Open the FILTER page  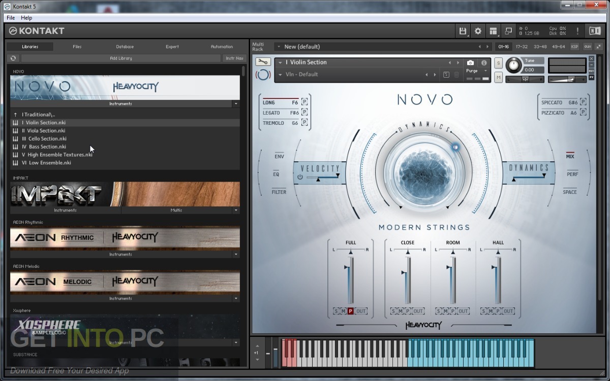pos(279,192)
